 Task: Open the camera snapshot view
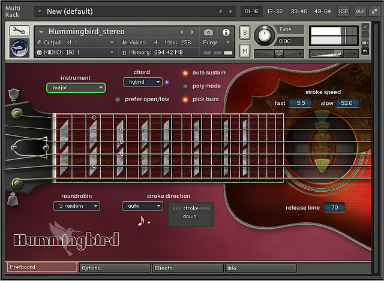pyautogui.click(x=208, y=32)
